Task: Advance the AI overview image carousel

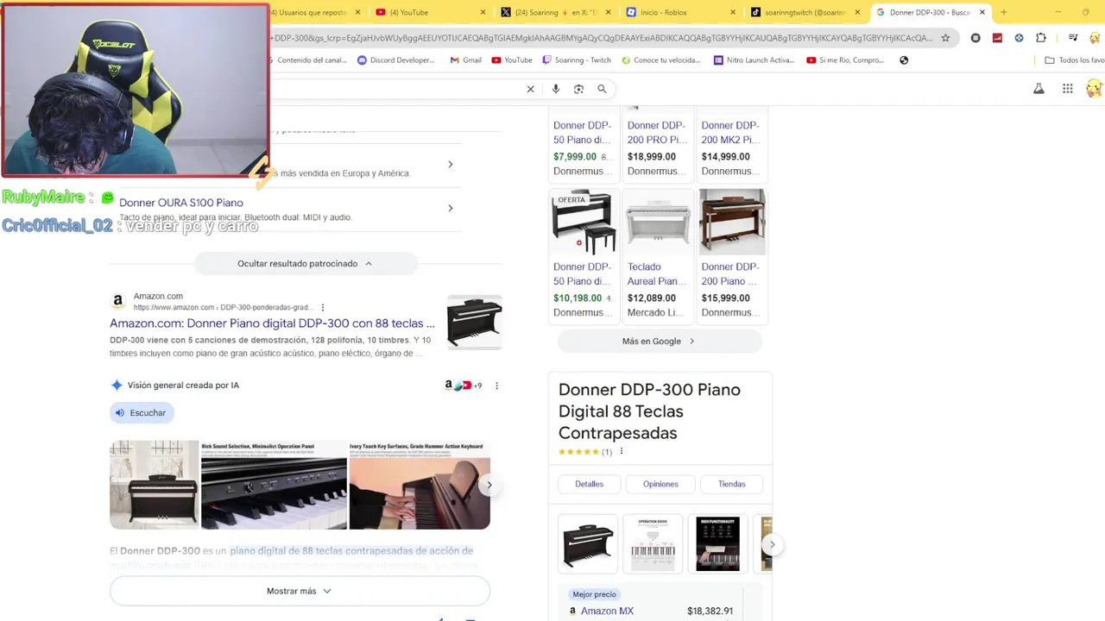Action: (489, 485)
